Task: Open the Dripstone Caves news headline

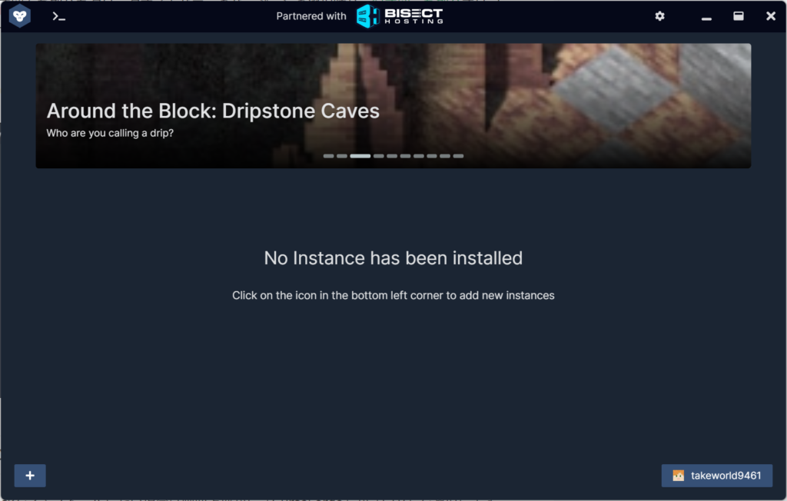Action: 213,111
